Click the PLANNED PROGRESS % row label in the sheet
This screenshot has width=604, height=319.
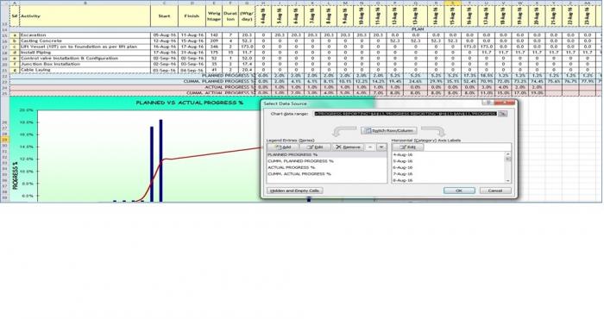(x=228, y=76)
